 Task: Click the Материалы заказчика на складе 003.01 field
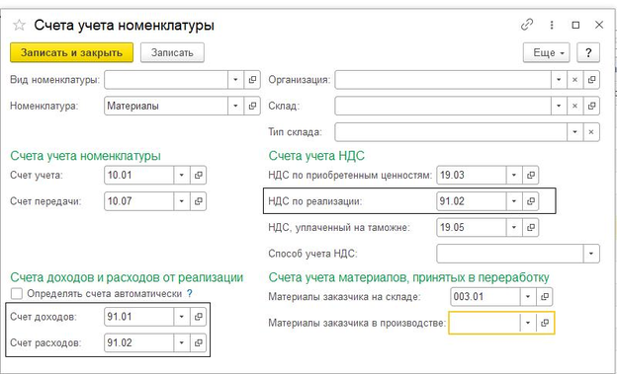[x=485, y=297]
